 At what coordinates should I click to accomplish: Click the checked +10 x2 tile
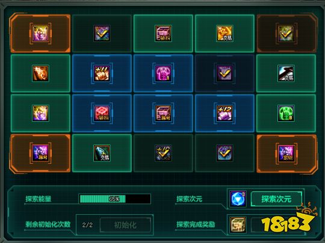pyautogui.click(x=163, y=153)
